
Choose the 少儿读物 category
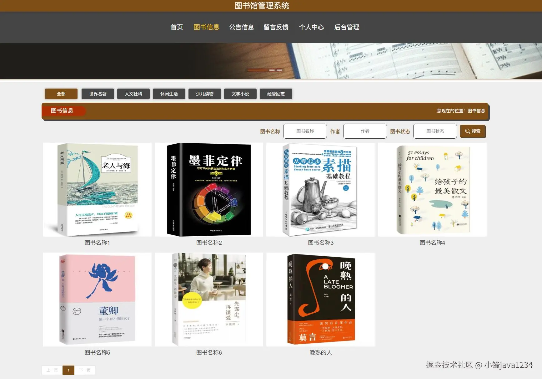[205, 94]
